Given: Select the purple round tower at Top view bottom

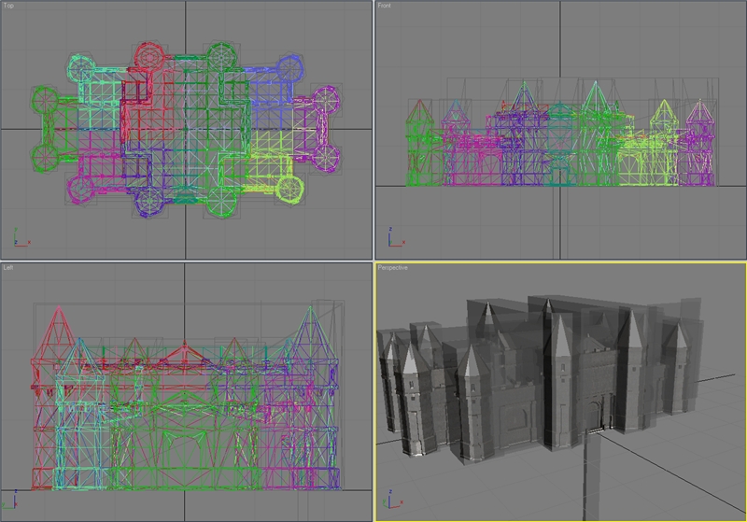Looking at the screenshot, I should click(149, 199).
